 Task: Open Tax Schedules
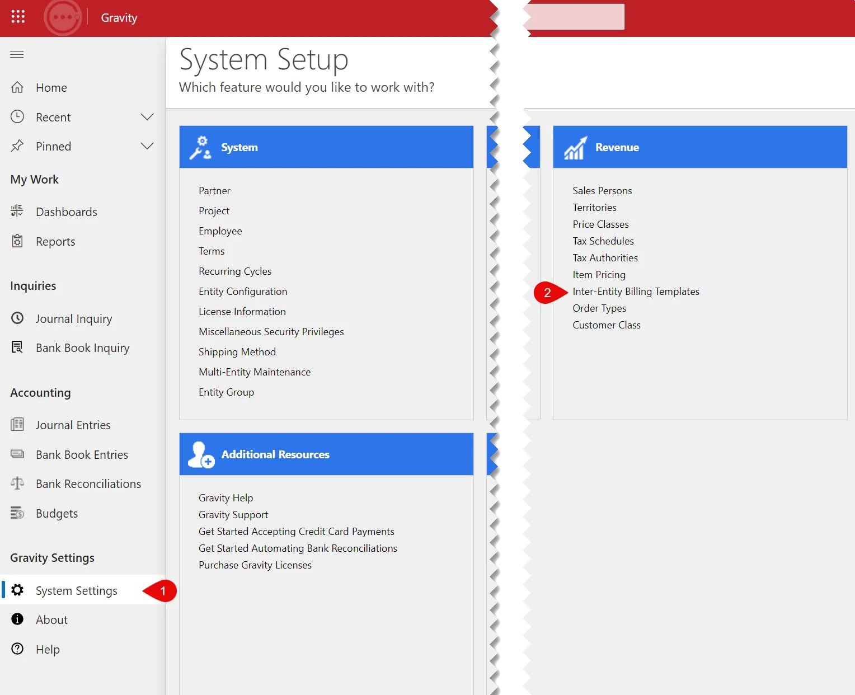(x=603, y=241)
